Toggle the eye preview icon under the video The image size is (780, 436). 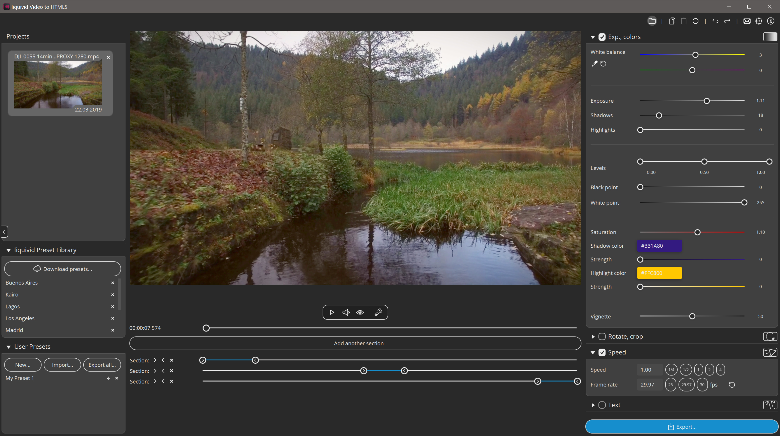[360, 312]
